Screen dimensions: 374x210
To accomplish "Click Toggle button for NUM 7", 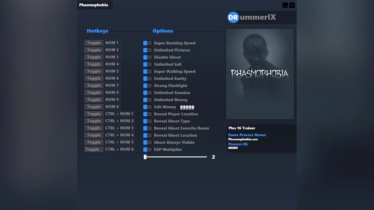I will pyautogui.click(x=93, y=86).
